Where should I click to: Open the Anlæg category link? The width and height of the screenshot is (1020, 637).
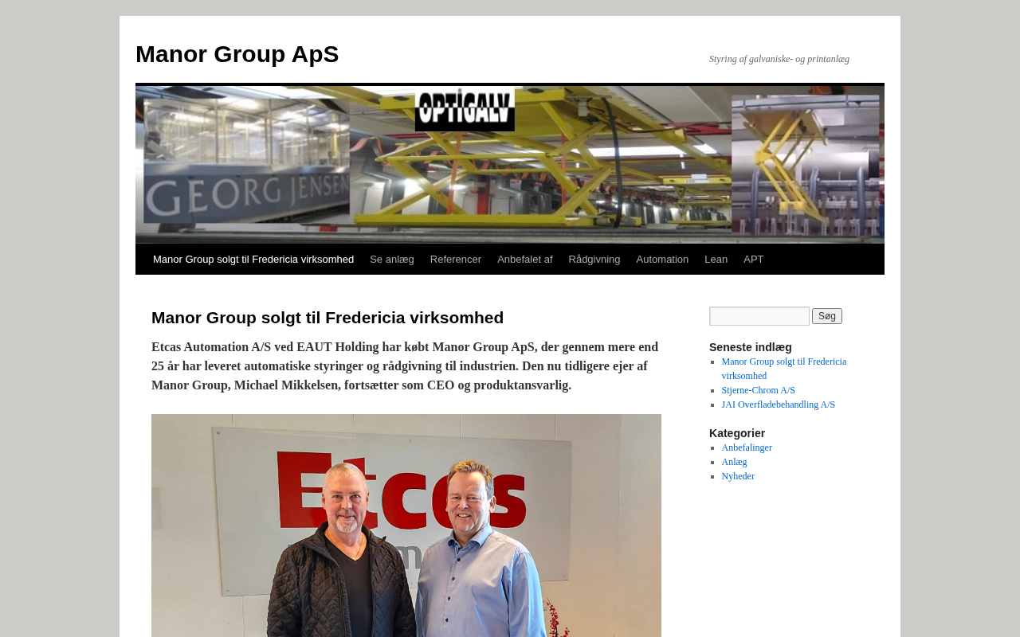[735, 462]
